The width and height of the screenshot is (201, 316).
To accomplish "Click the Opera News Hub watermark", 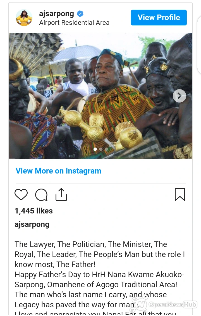I will tap(173, 304).
